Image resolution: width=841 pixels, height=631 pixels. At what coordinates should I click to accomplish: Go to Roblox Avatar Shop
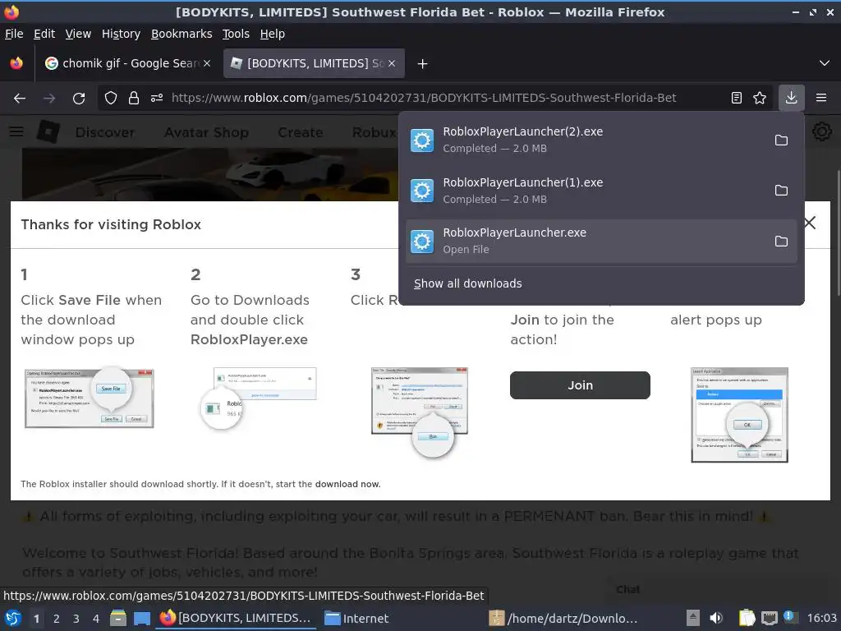(x=206, y=132)
